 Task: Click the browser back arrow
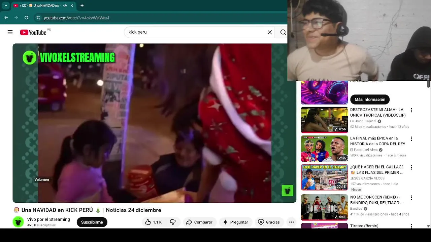(6, 17)
